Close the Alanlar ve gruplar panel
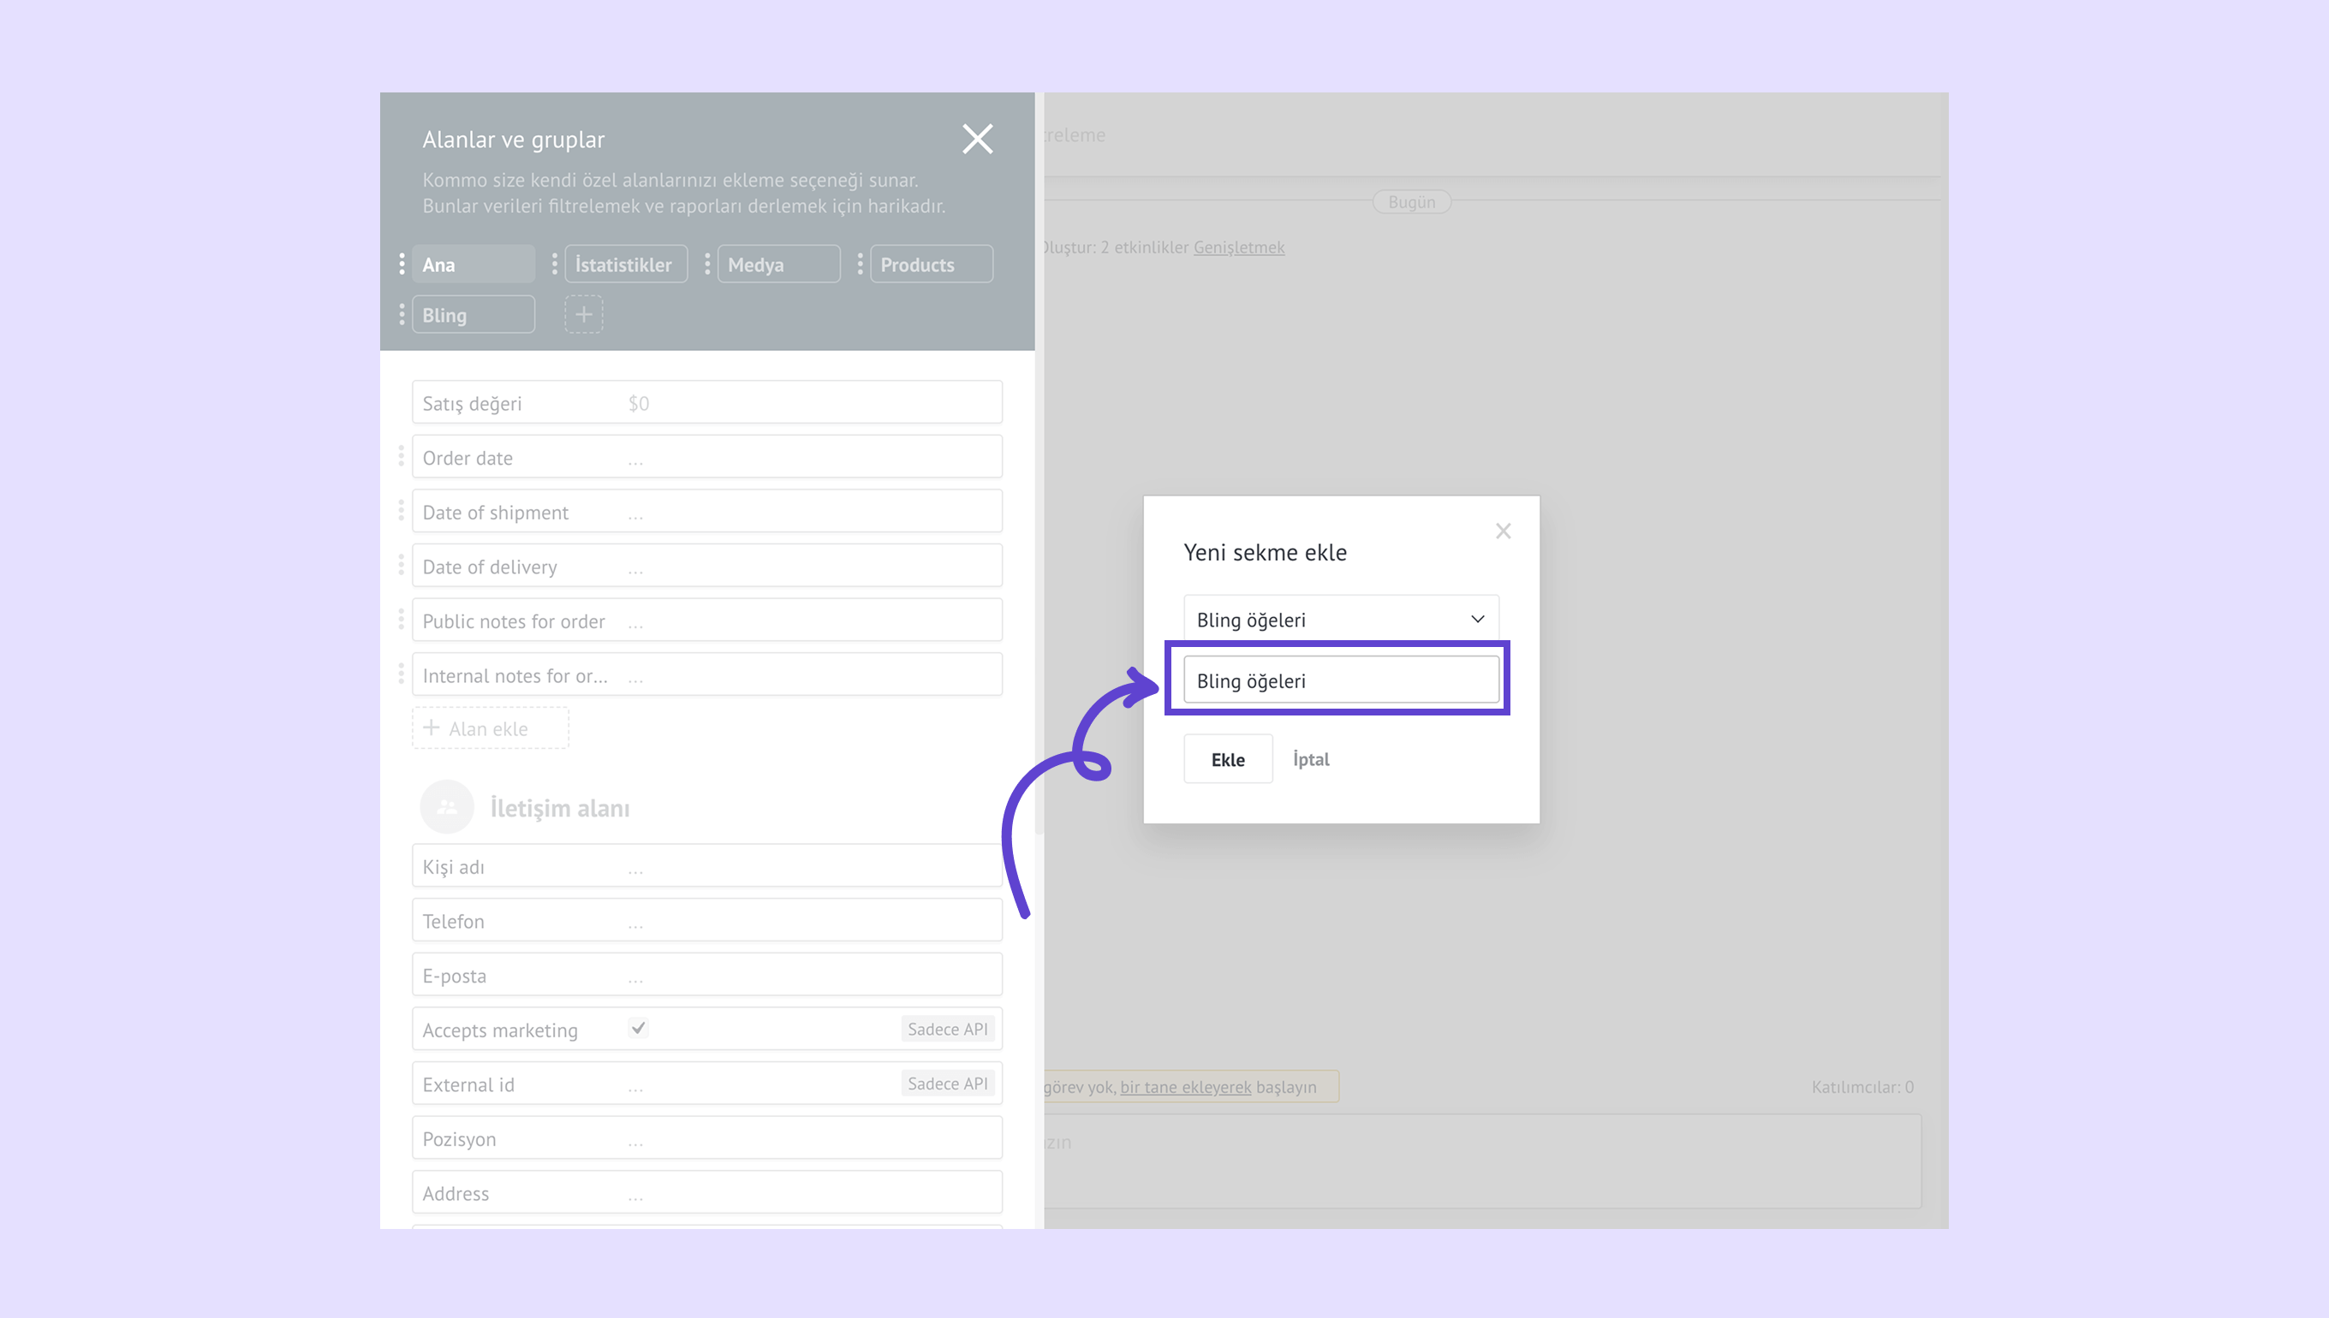2329x1318 pixels. pos(977,140)
